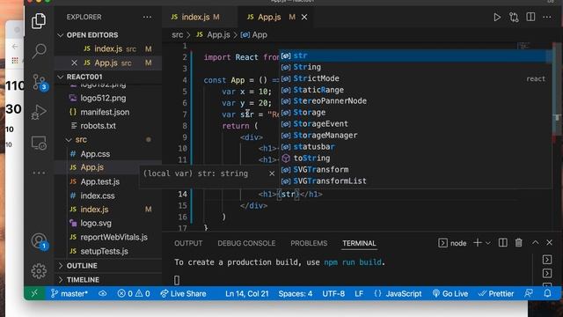Open App.css in the file tree

(x=95, y=154)
